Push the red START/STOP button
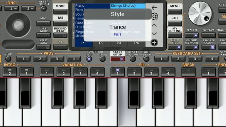The height and width of the screenshot is (127, 226). point(118,59)
